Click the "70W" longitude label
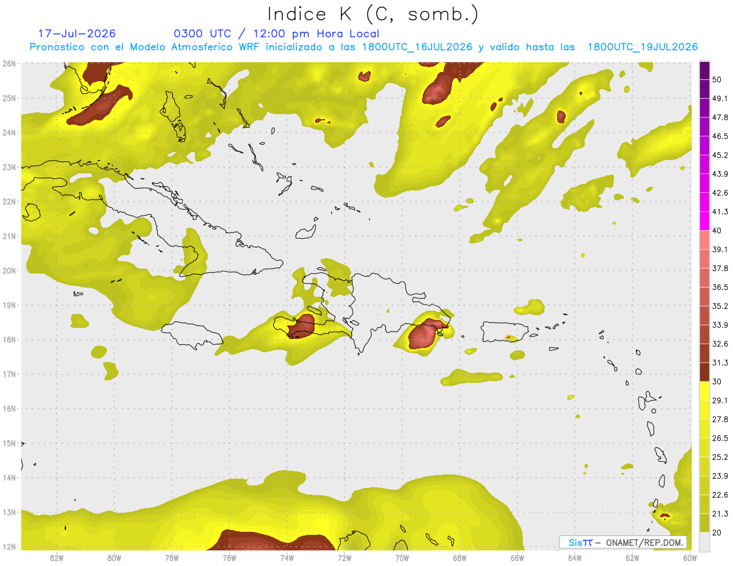Viewport: 733px width, 566px height. coord(402,557)
